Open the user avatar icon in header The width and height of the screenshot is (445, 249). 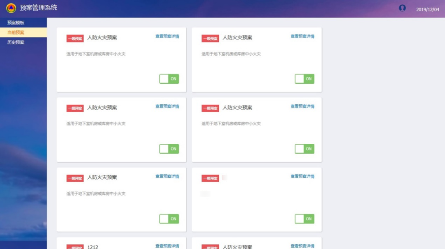click(402, 8)
